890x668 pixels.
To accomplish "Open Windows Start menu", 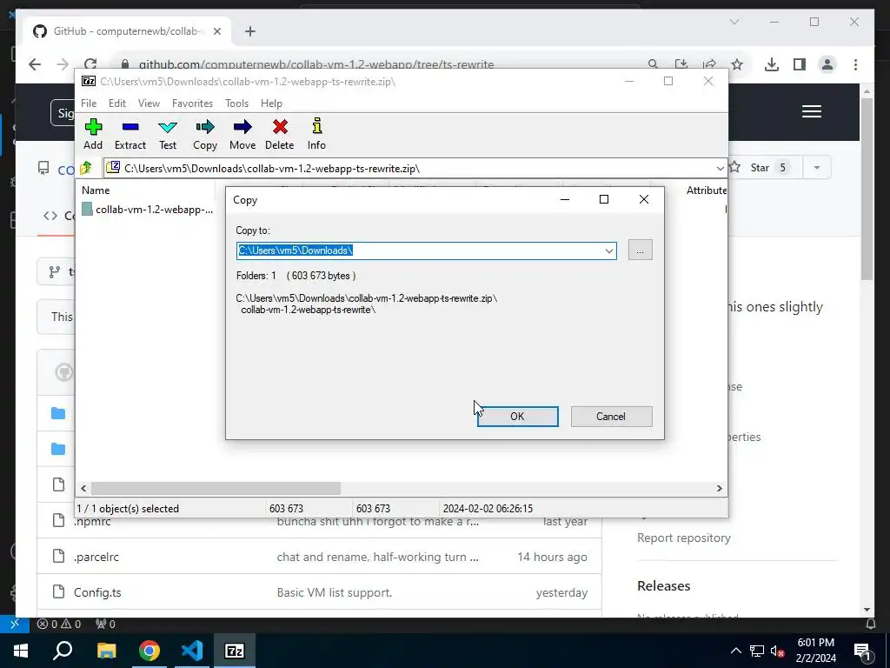I will [x=21, y=651].
